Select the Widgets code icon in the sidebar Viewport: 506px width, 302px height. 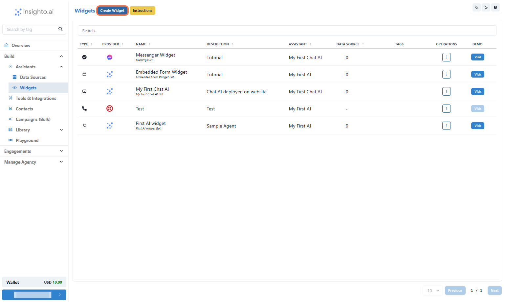pyautogui.click(x=14, y=88)
